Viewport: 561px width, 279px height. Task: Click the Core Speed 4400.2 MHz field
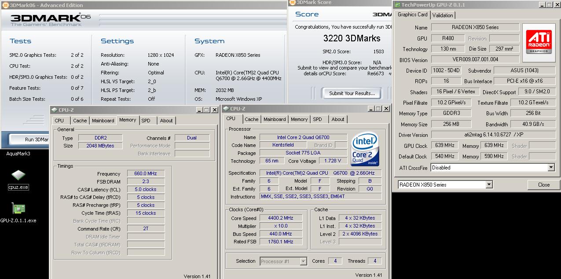click(x=281, y=218)
